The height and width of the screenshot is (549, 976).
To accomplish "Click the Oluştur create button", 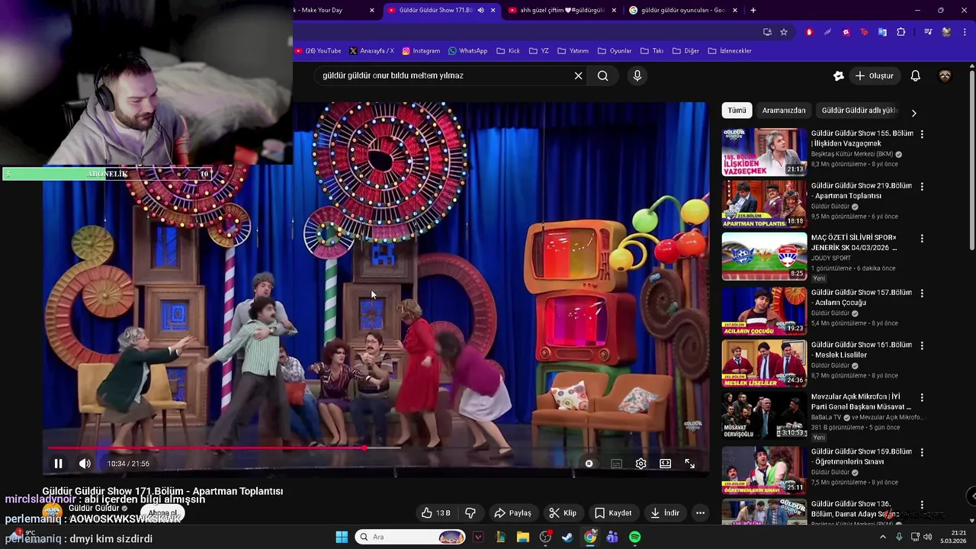I will [x=874, y=75].
